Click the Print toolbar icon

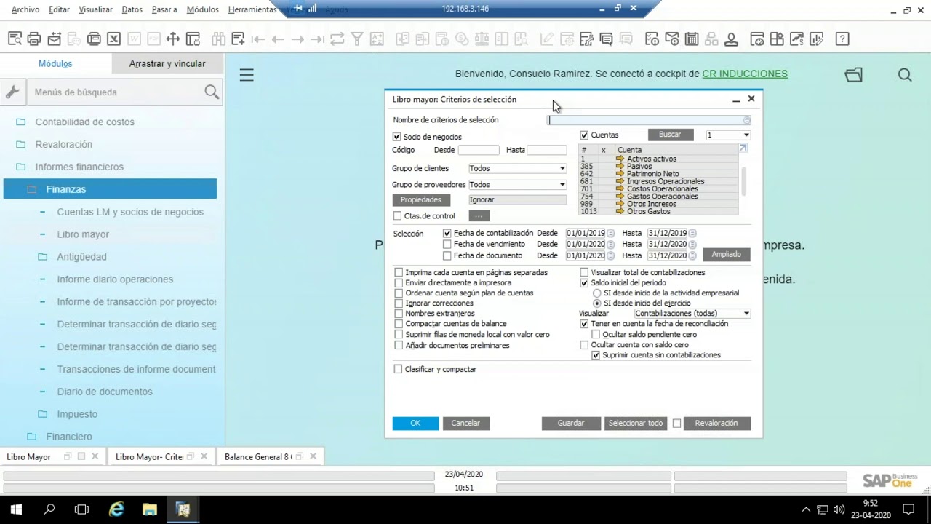34,39
